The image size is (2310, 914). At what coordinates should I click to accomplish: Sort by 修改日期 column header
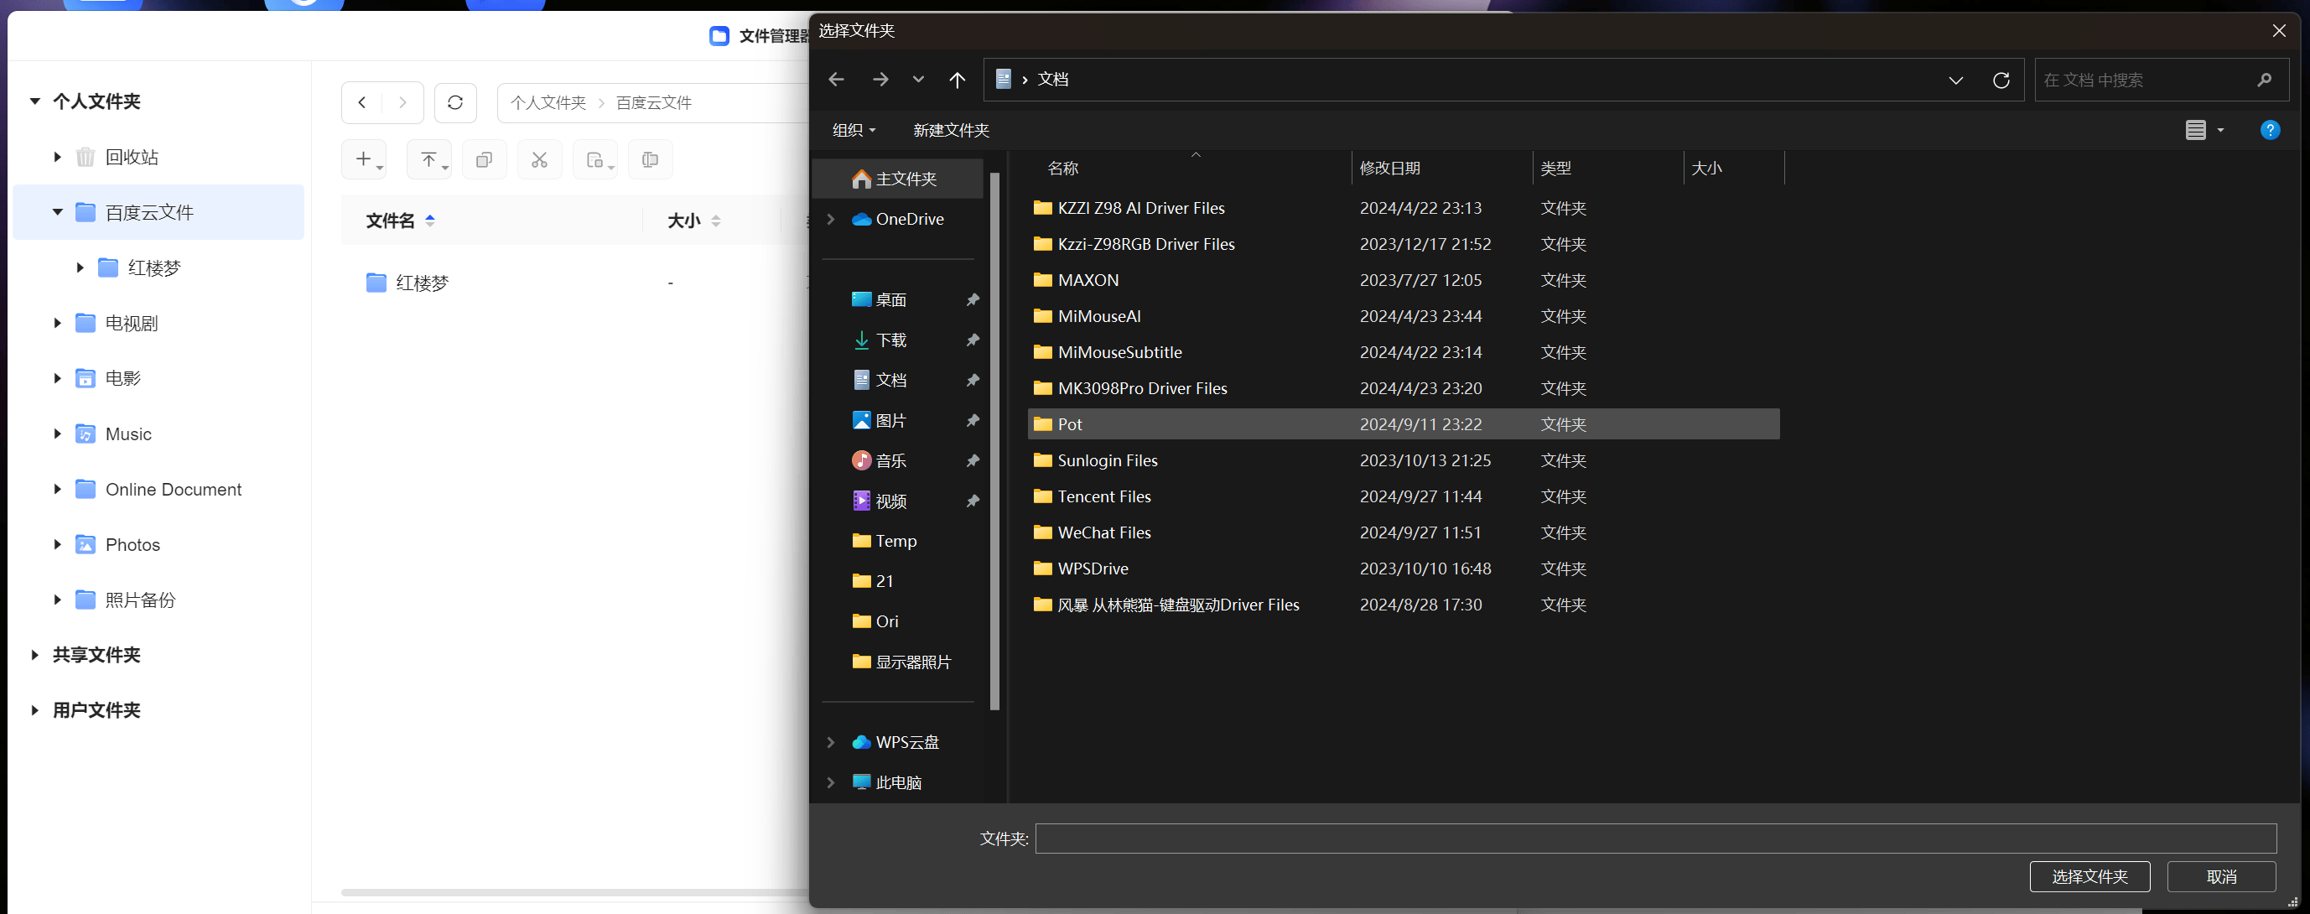(1389, 168)
